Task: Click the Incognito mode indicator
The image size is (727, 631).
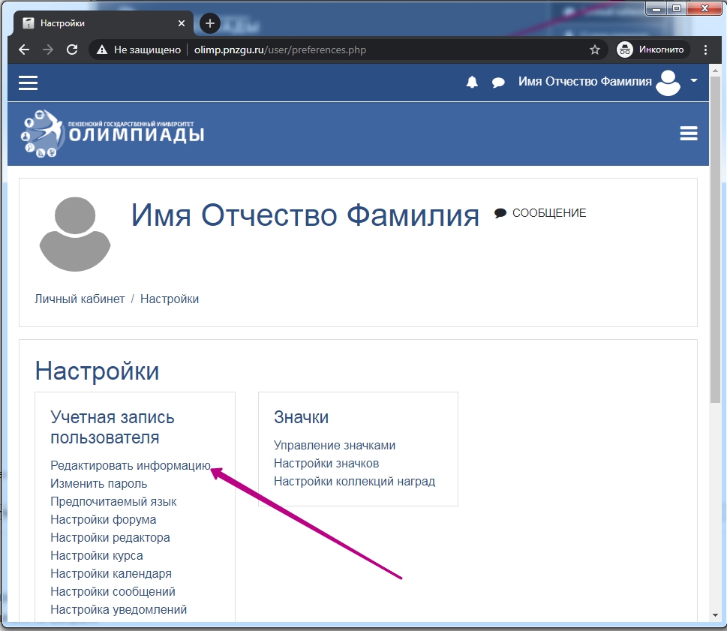Action: [x=653, y=50]
